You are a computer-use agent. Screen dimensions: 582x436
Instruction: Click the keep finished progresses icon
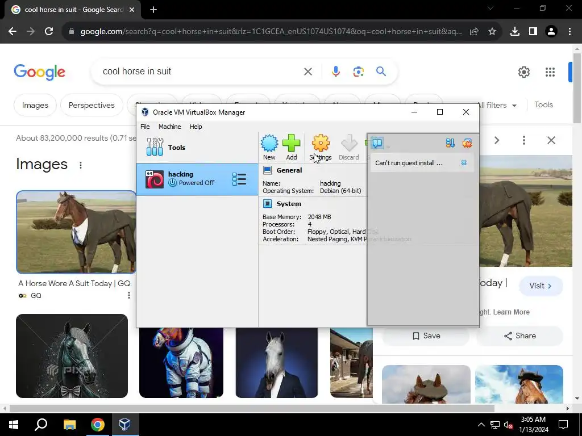click(450, 142)
